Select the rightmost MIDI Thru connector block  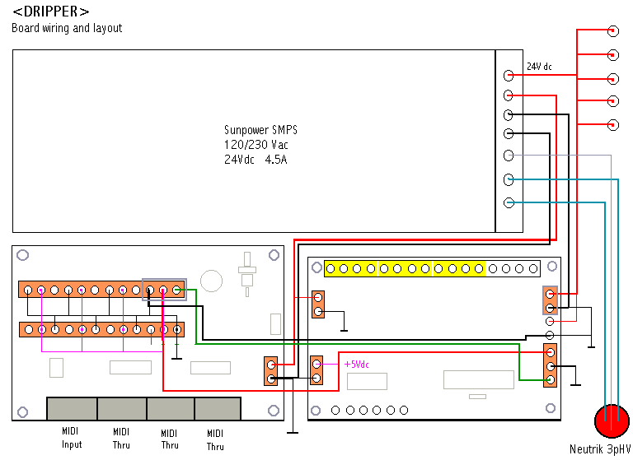218,409
